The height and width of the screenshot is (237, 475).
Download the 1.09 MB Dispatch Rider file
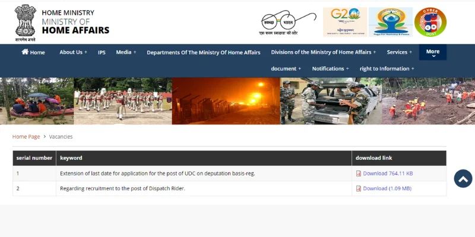(387, 188)
